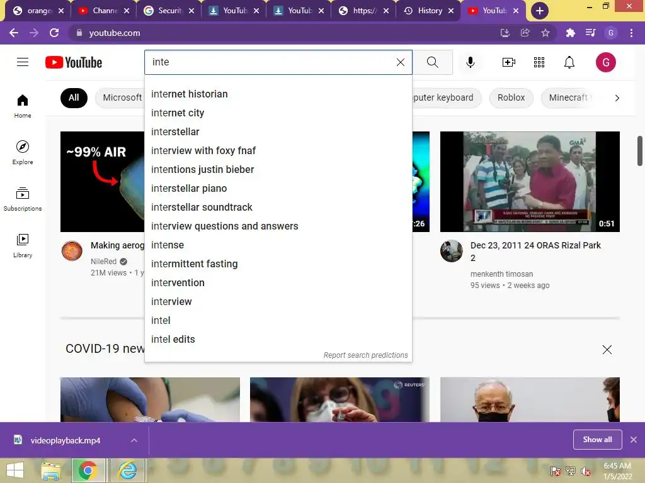Click the install app icon in address bar

coord(505,33)
